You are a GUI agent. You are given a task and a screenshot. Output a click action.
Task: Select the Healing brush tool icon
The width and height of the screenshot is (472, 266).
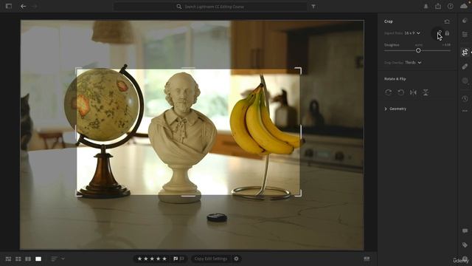[465, 66]
